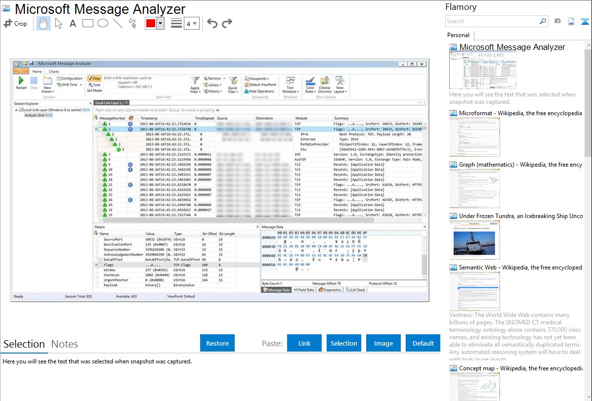Select the text annotation tool
This screenshot has height=401, width=592.
point(73,23)
